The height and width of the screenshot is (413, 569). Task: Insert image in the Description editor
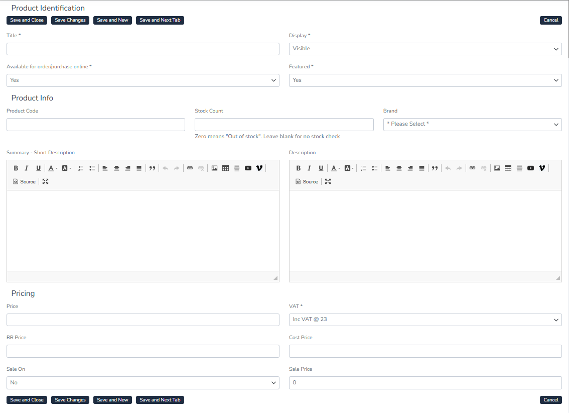click(497, 168)
